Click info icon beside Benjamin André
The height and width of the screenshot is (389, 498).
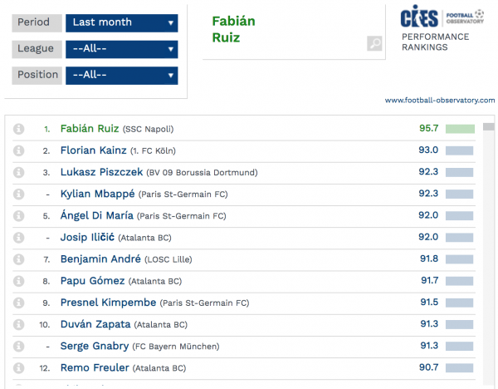coord(19,259)
